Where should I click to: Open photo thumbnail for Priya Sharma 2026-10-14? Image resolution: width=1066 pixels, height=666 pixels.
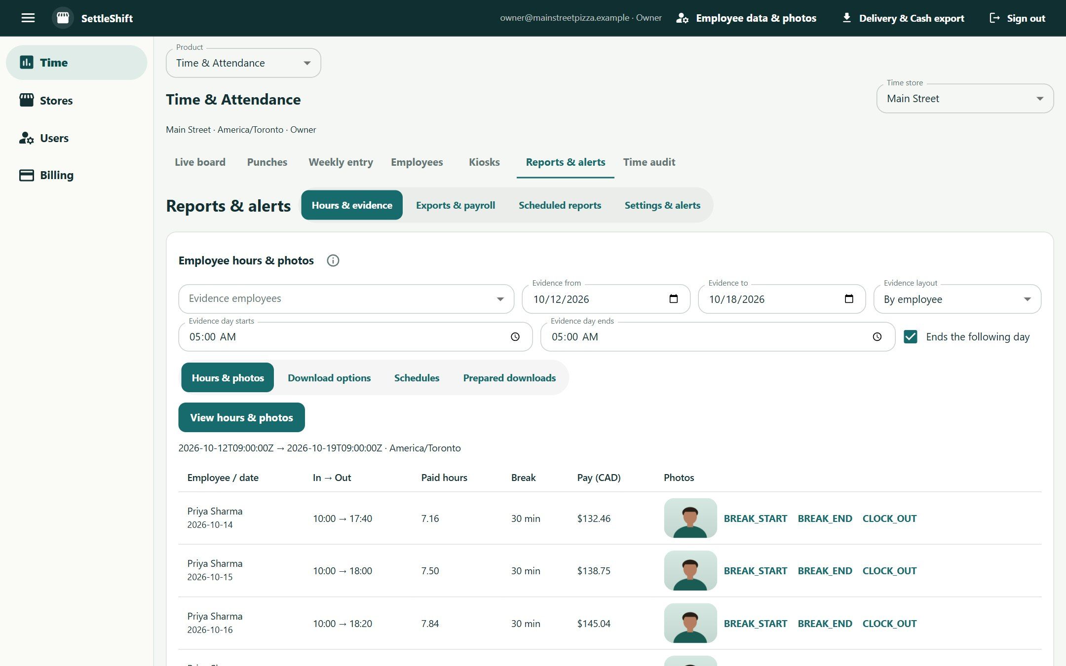[690, 518]
